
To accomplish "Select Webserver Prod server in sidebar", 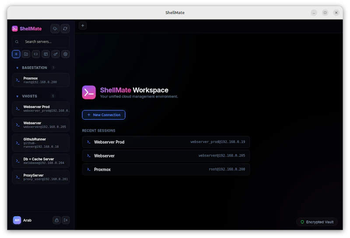I will coord(41,108).
